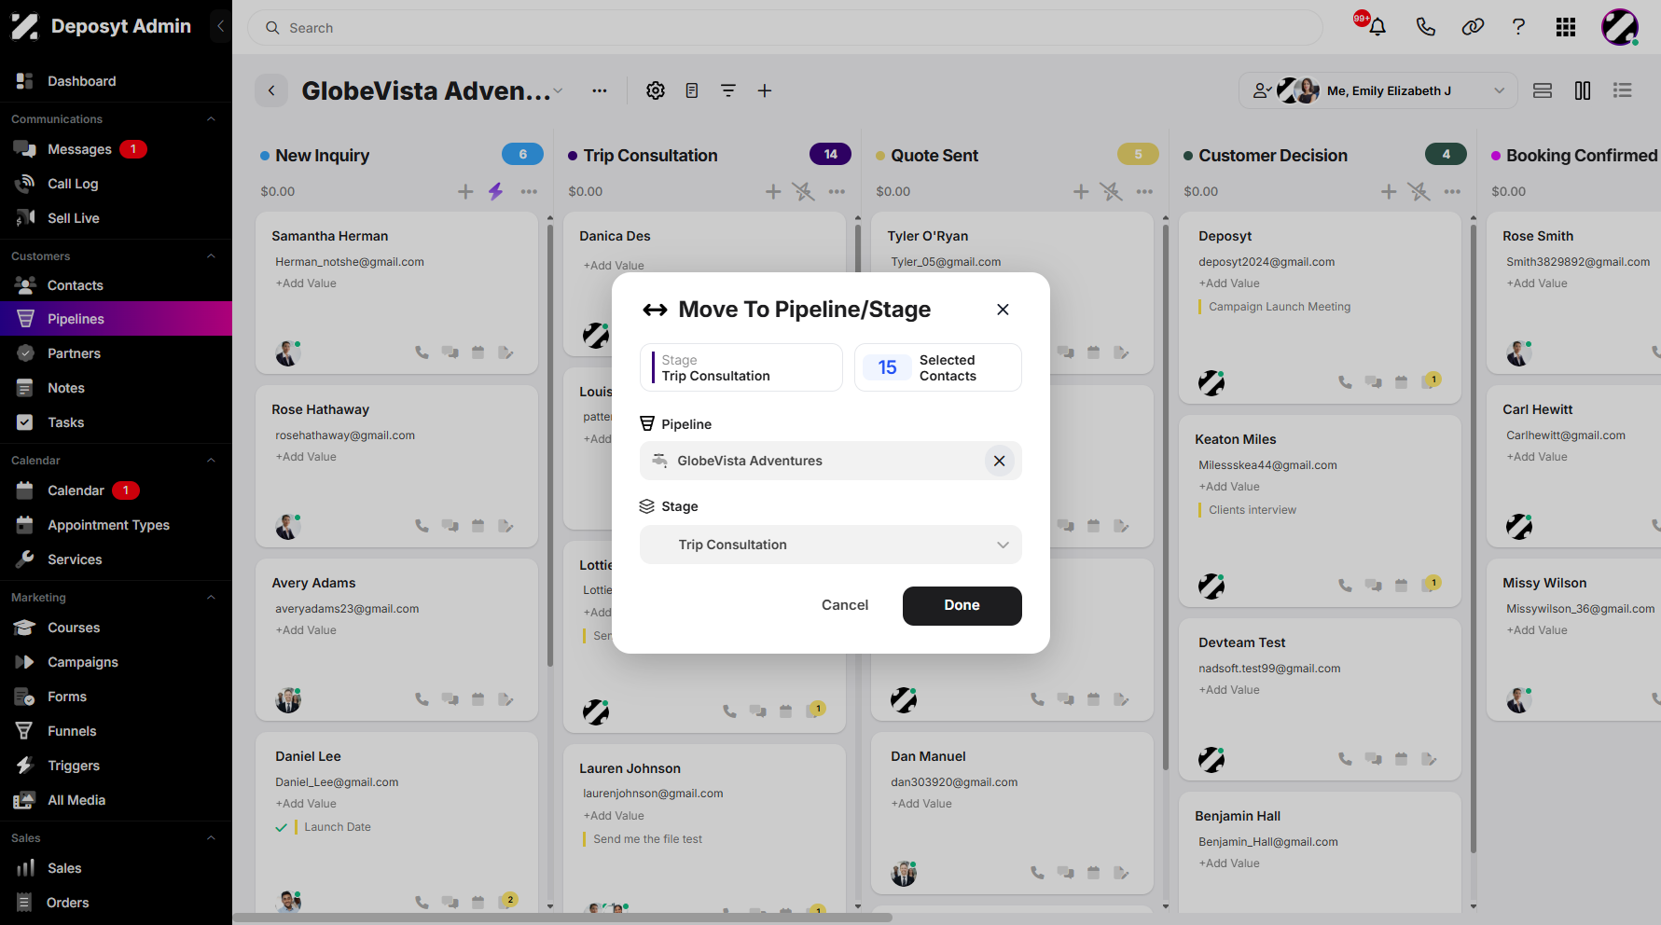Viewport: 1661px width, 925px height.
Task: Expand the assignee filter Me, Emily Elizabeth J
Action: tap(1378, 90)
